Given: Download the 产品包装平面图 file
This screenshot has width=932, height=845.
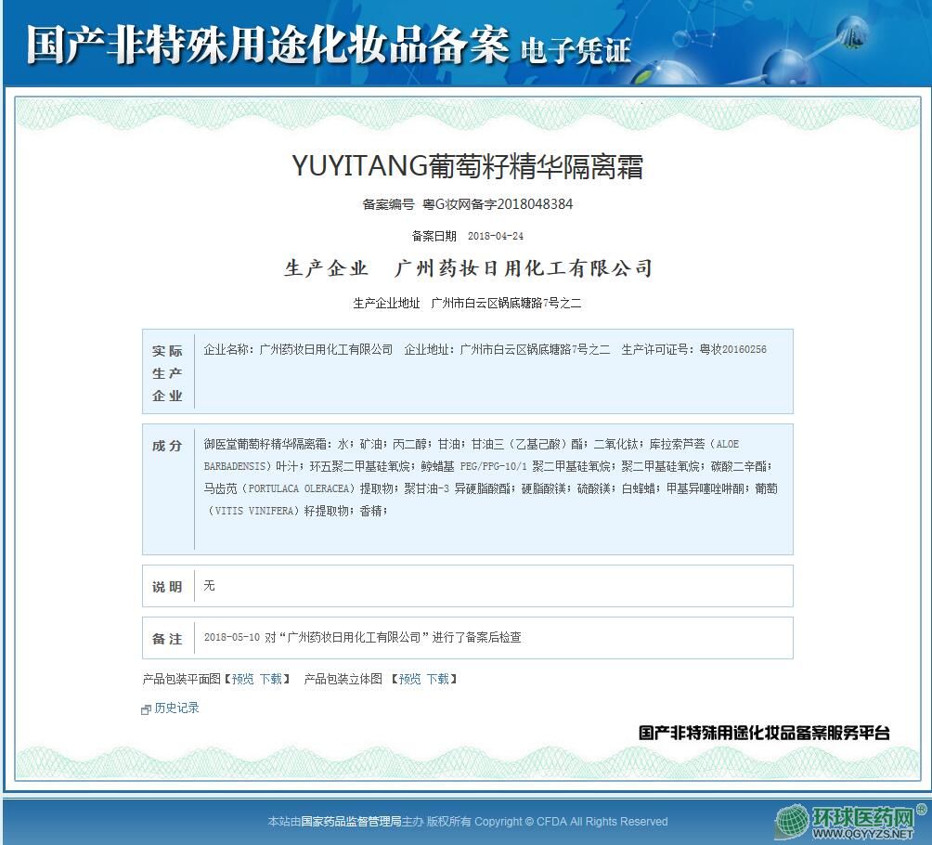Looking at the screenshot, I should pos(271,680).
